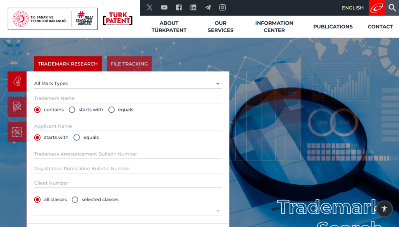
Task: Open the YouTube channel icon
Action: click(x=164, y=8)
